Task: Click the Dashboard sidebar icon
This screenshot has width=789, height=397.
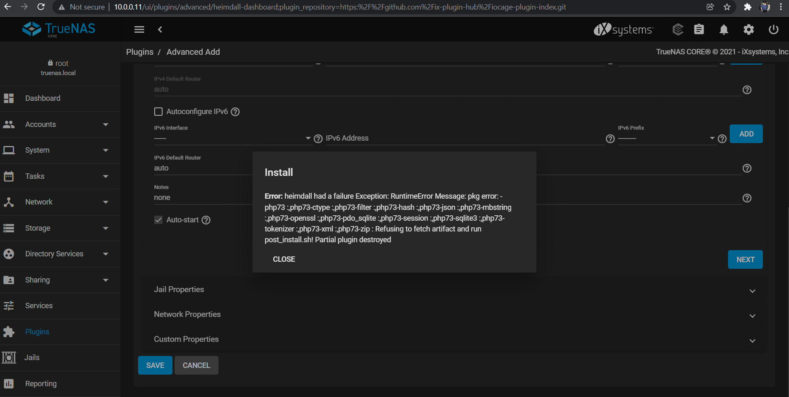Action: (9, 98)
